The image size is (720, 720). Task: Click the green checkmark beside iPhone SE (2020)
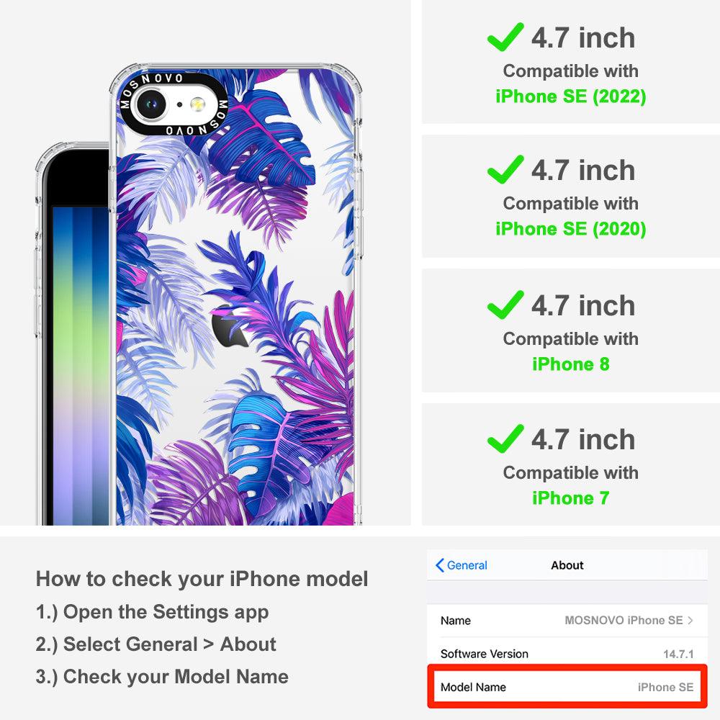click(x=505, y=169)
